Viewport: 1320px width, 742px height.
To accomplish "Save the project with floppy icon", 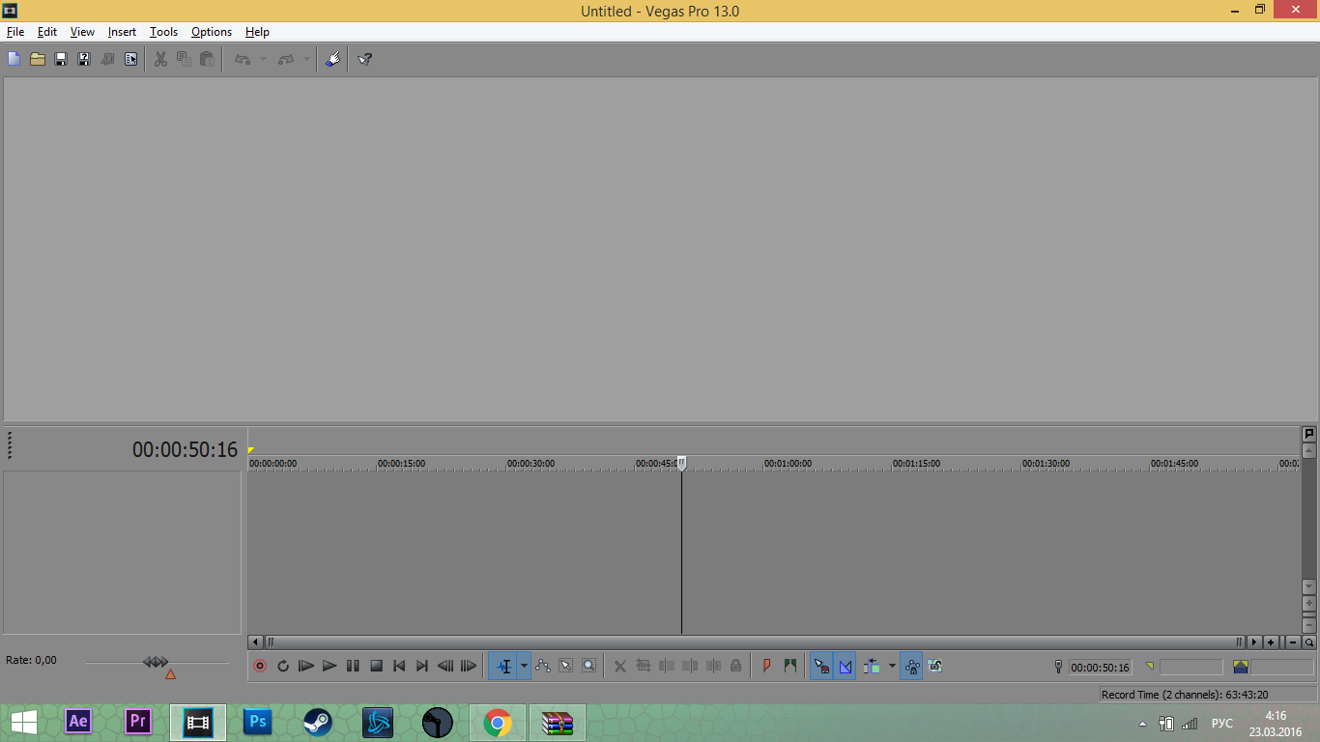I will [60, 59].
